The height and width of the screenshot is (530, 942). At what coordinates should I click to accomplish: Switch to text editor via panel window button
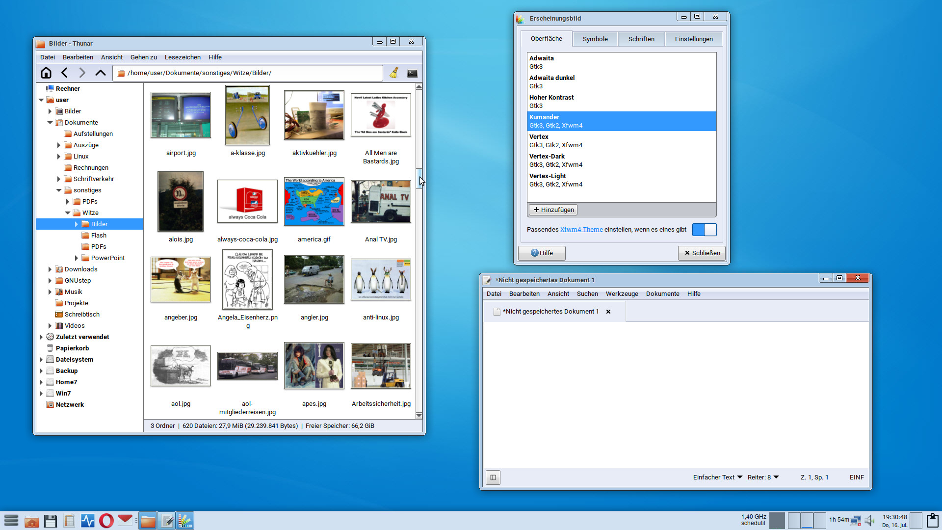click(166, 521)
